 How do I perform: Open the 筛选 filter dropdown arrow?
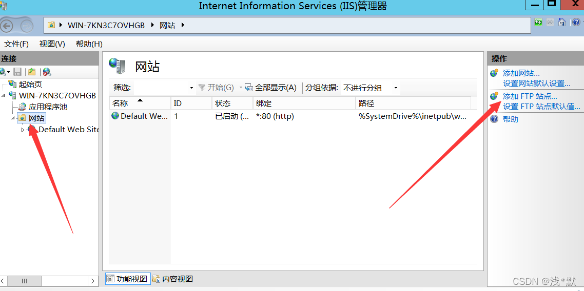(x=192, y=88)
